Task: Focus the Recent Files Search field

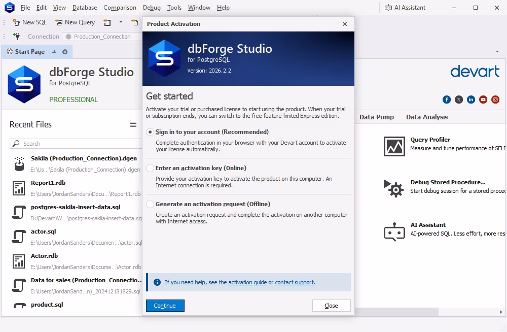Action: [x=76, y=144]
